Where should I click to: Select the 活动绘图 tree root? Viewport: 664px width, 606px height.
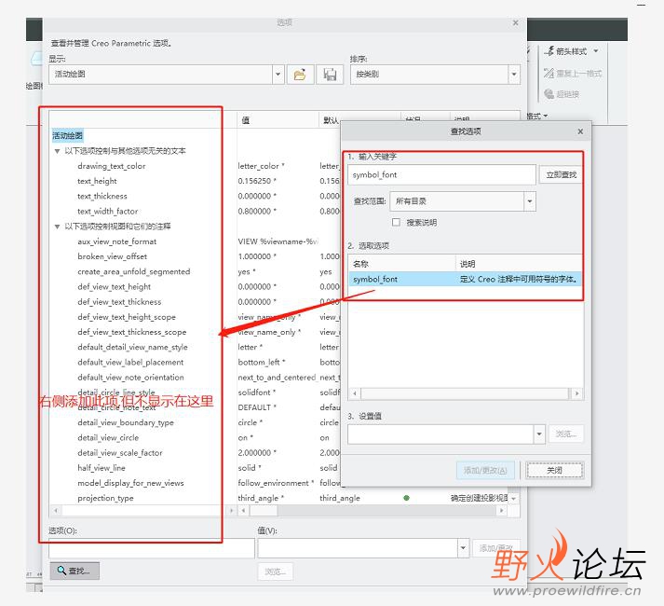coord(67,136)
